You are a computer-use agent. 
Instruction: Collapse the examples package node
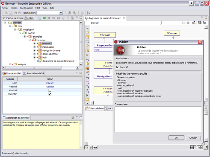click(x=25, y=37)
